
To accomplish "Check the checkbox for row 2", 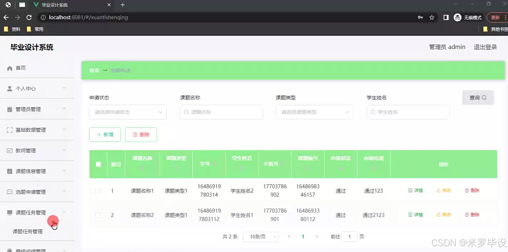I will (x=98, y=215).
